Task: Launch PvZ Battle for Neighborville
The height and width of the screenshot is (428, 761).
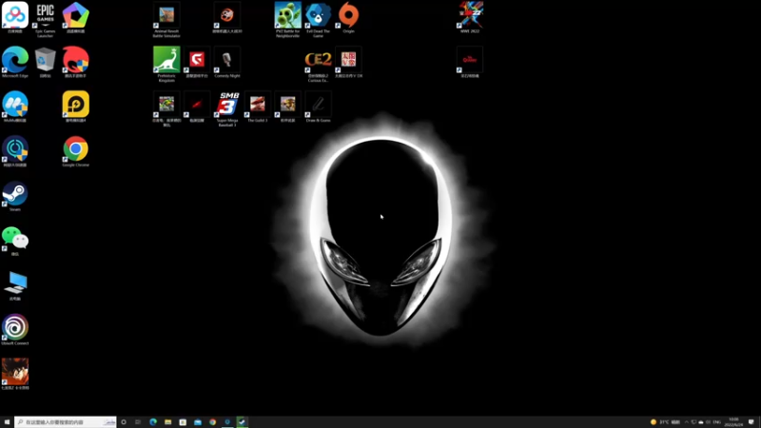Action: click(x=288, y=19)
